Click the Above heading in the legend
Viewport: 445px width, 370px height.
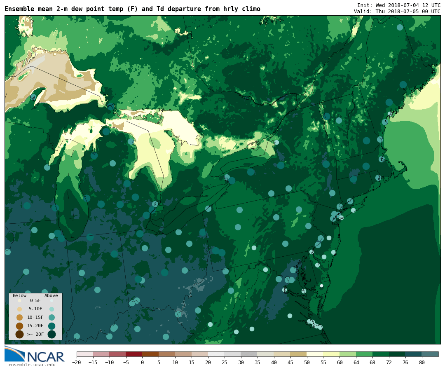[51, 295]
